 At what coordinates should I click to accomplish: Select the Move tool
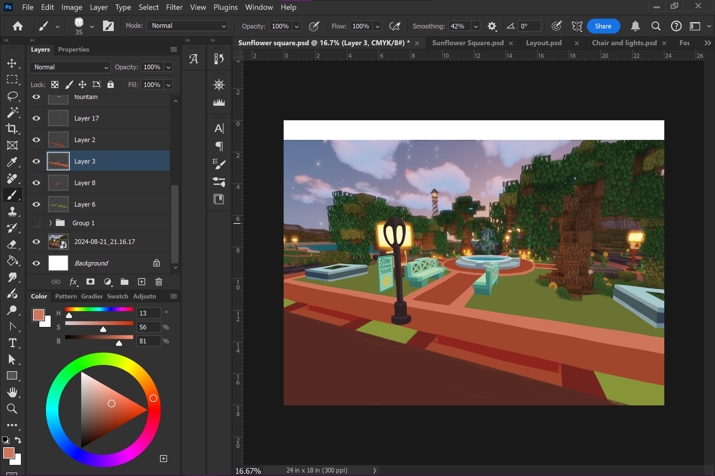click(x=12, y=63)
